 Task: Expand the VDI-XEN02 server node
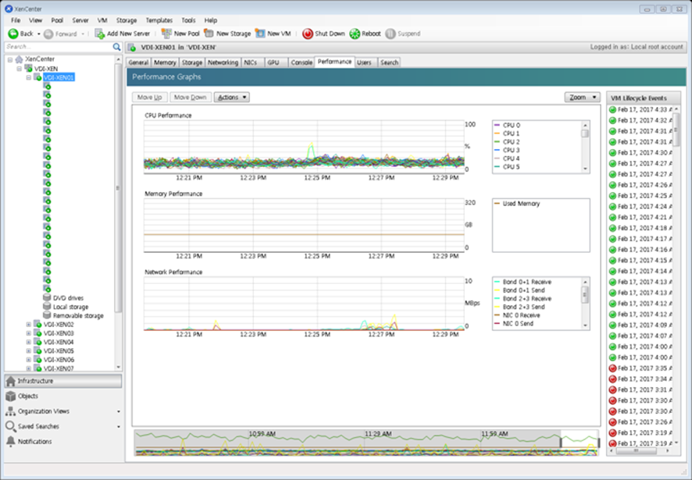(29, 325)
